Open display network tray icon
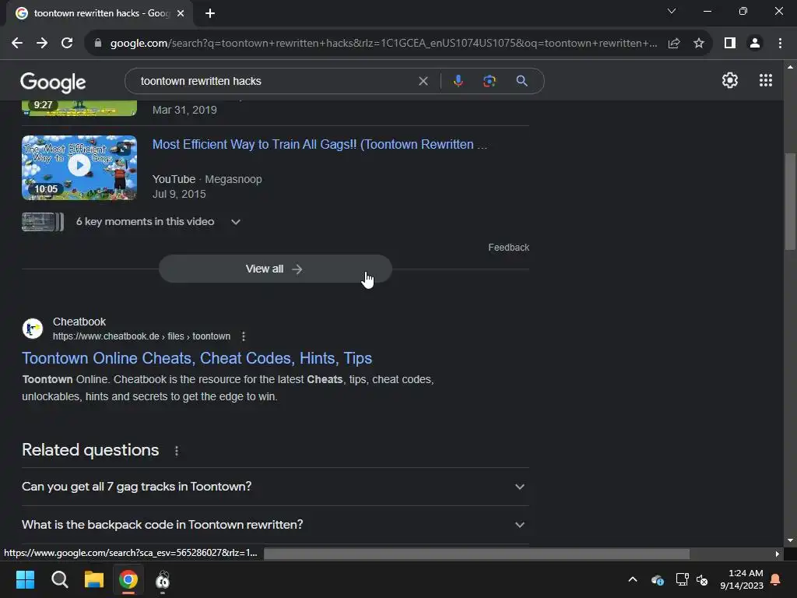 point(682,579)
